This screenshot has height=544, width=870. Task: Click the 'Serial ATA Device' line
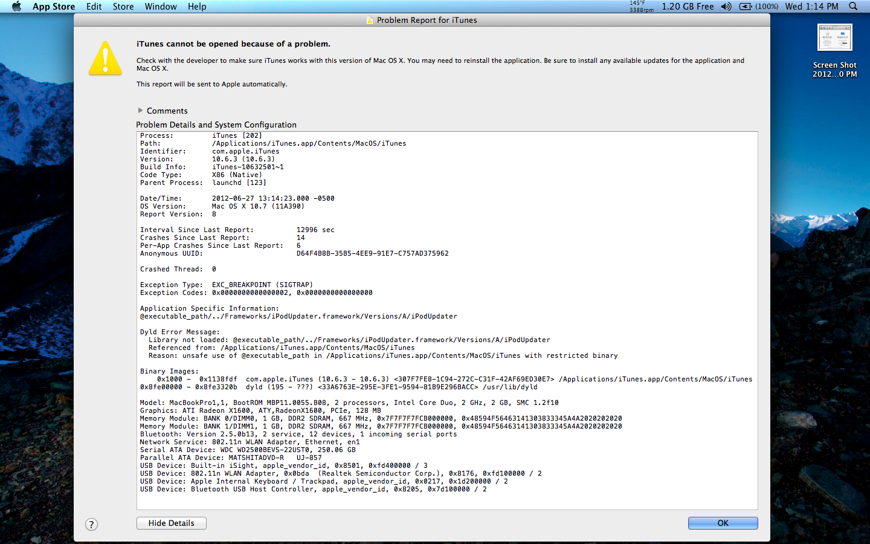click(x=248, y=450)
